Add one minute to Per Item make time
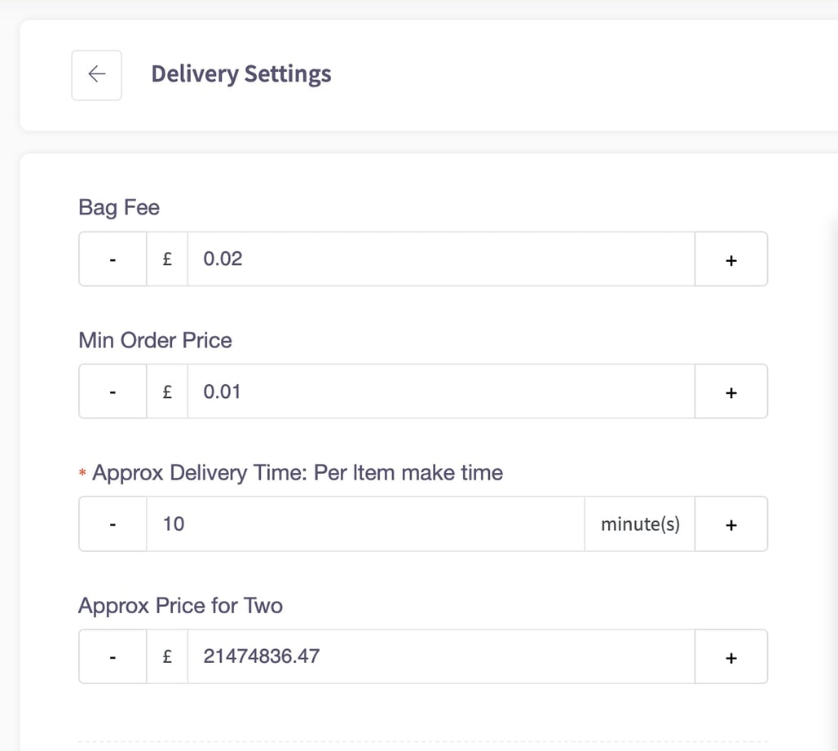 (730, 524)
